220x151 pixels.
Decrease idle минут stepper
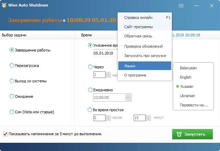(x=148, y=119)
